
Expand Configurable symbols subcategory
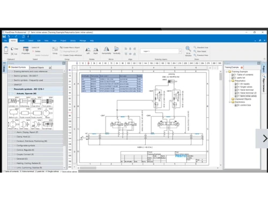35,145
